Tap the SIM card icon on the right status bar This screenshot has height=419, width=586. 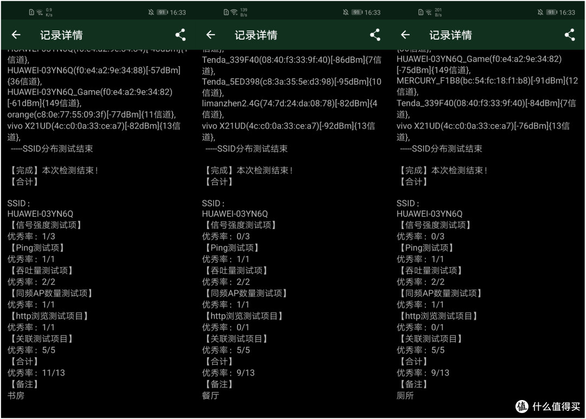pos(421,12)
